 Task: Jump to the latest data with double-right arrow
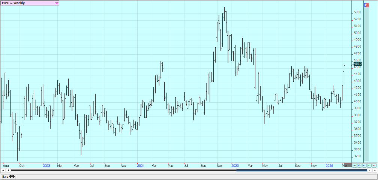(x=375, y=170)
